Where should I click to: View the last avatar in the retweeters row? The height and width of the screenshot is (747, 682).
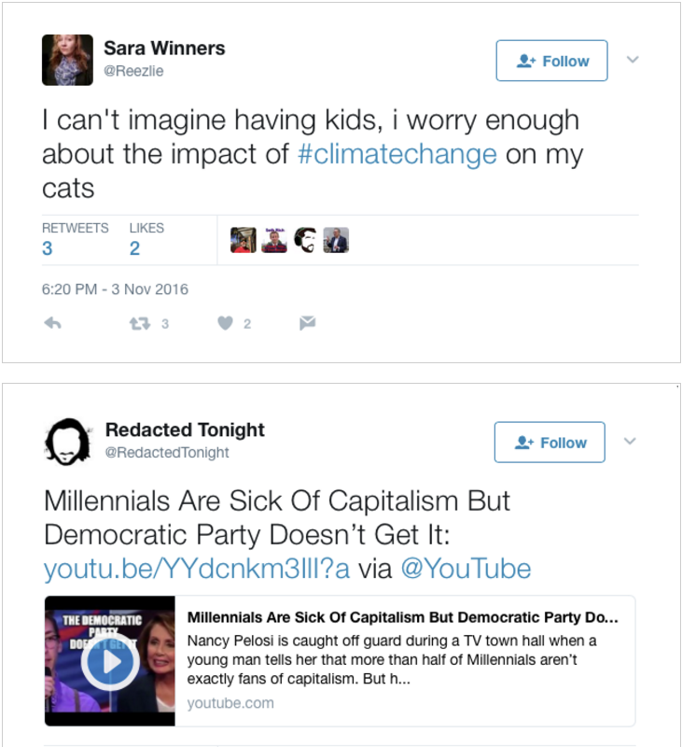point(336,240)
